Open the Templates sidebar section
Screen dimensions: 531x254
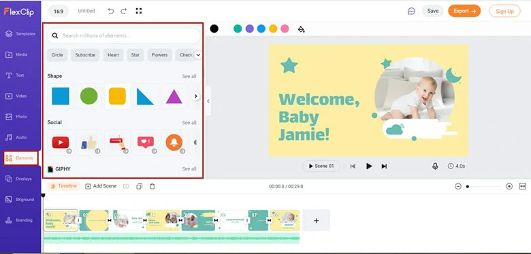(20, 34)
